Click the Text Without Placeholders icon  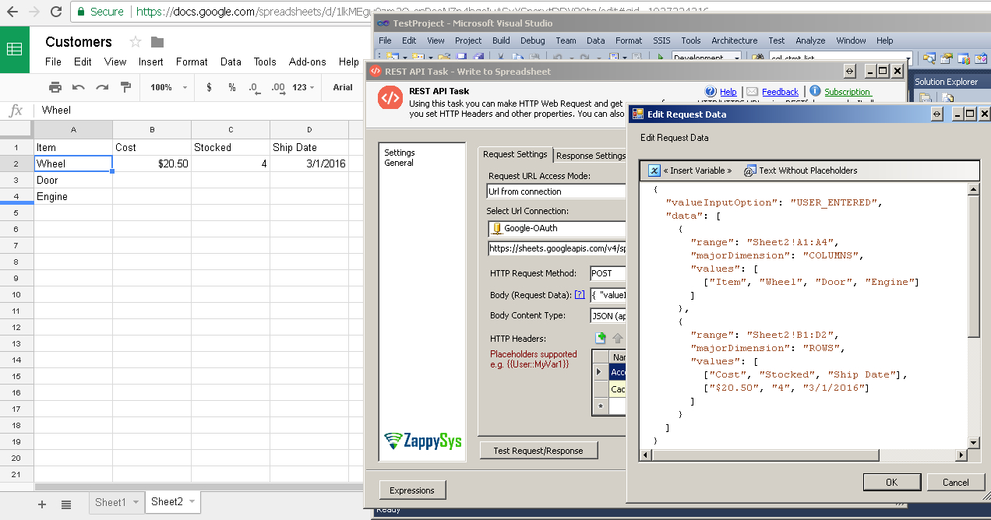click(751, 170)
